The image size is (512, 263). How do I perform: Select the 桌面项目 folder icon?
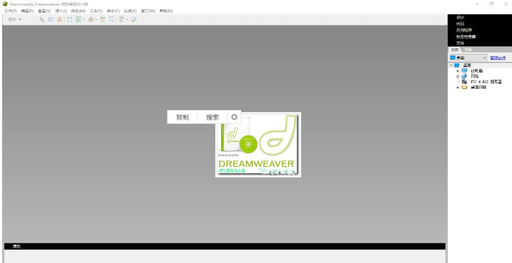(x=464, y=87)
